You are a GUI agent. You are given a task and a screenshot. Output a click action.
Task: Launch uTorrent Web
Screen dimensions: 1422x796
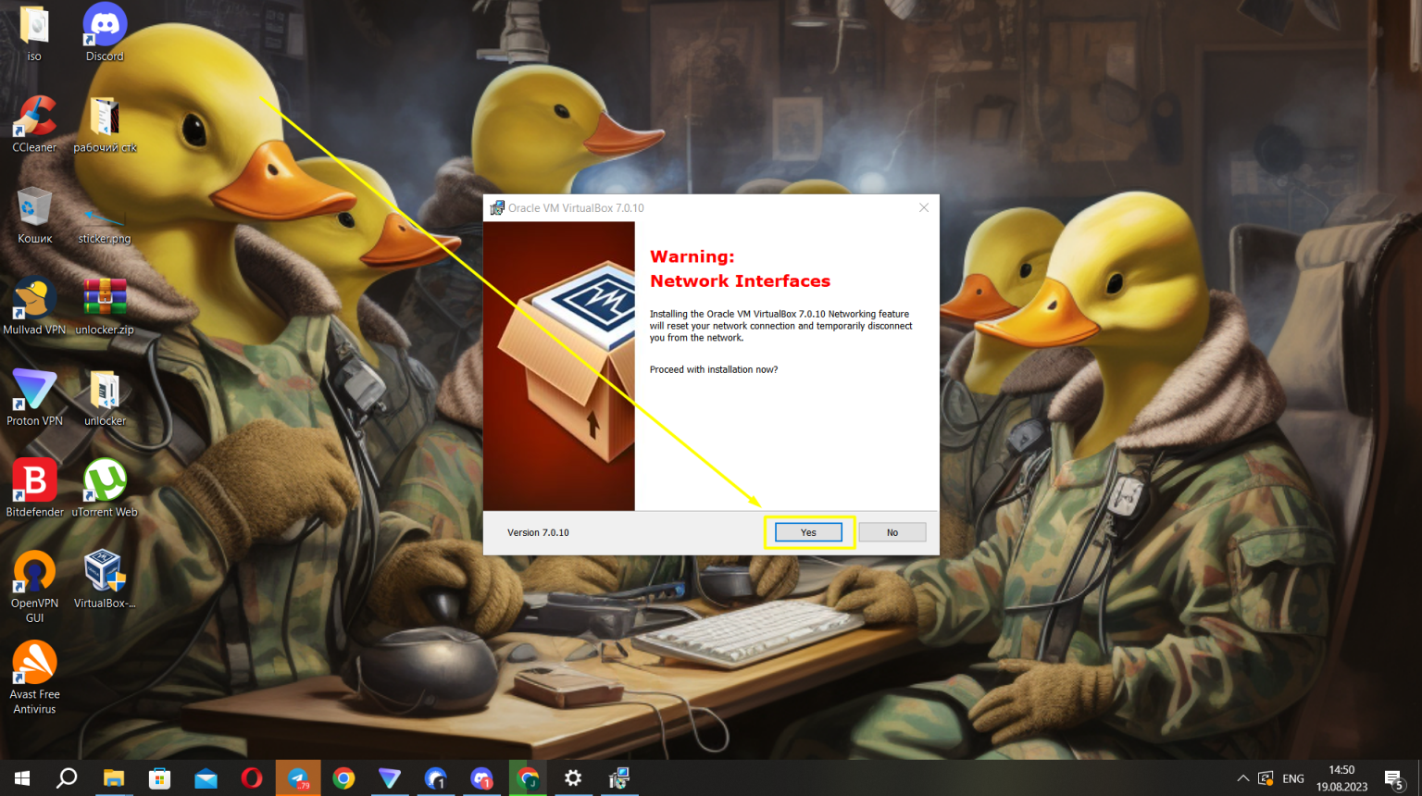pos(103,481)
